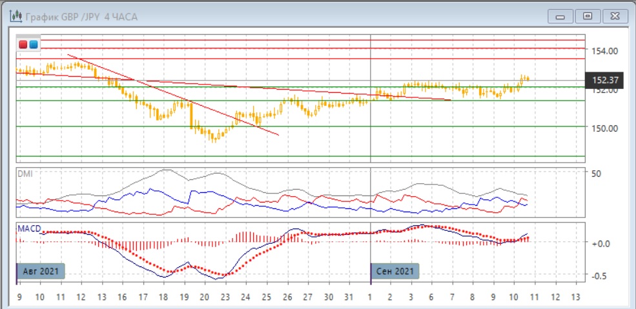636x309 pixels.
Task: Click date 23 on the time axis
Action: 225,297
